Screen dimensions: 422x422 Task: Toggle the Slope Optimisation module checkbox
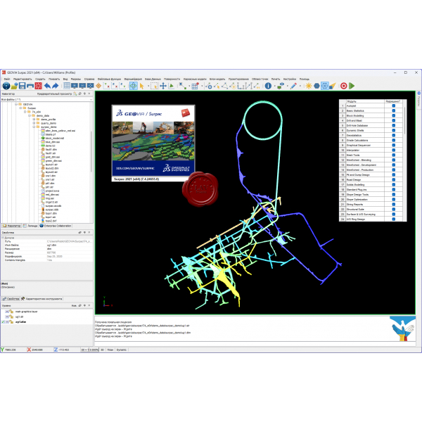(393, 200)
